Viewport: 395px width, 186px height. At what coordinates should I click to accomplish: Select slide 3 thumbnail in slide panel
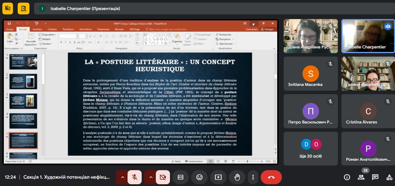pos(24,101)
